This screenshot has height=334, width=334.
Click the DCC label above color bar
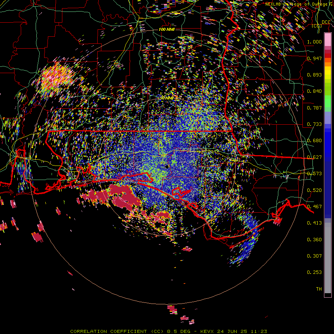tap(326, 22)
